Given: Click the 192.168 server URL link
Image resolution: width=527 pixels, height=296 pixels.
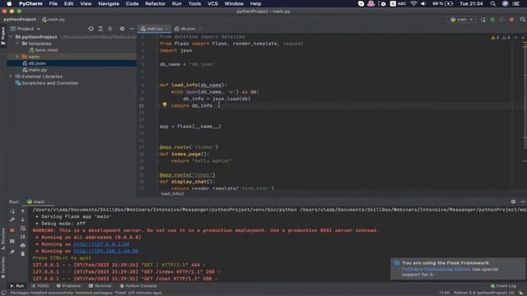Looking at the screenshot, I should 106,251.
